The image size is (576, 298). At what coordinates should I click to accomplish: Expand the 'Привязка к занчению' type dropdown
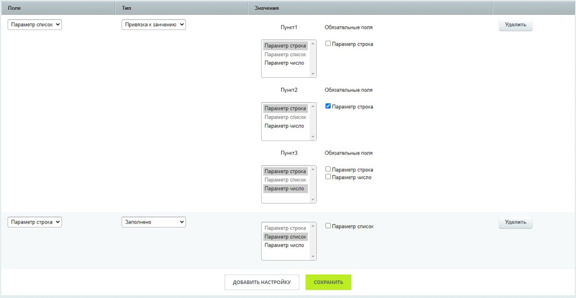click(154, 24)
